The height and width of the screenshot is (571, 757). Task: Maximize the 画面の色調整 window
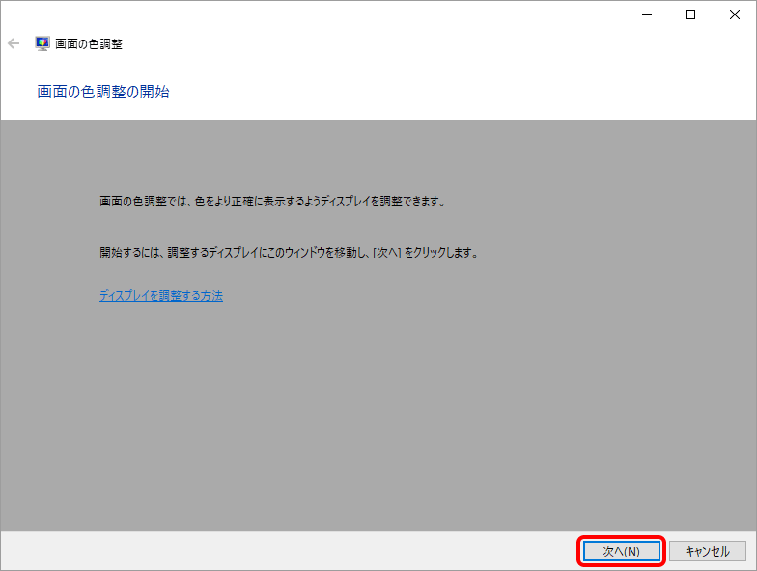690,14
